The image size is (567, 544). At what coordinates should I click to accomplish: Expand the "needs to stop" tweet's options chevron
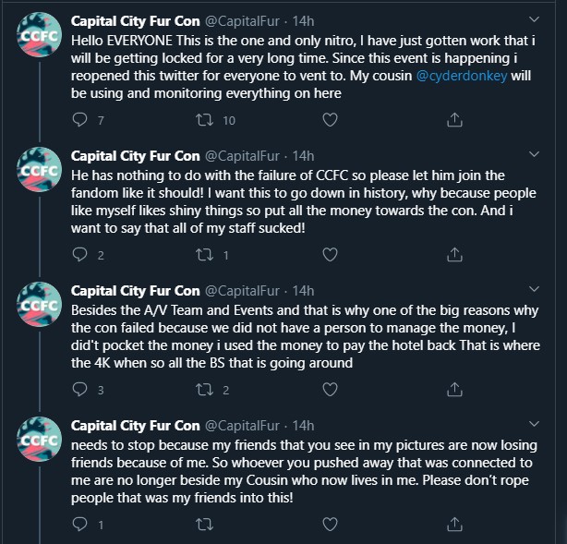(534, 424)
